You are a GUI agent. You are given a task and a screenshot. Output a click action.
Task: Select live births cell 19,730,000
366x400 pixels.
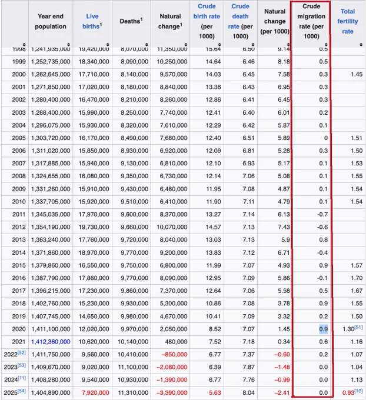(x=94, y=227)
